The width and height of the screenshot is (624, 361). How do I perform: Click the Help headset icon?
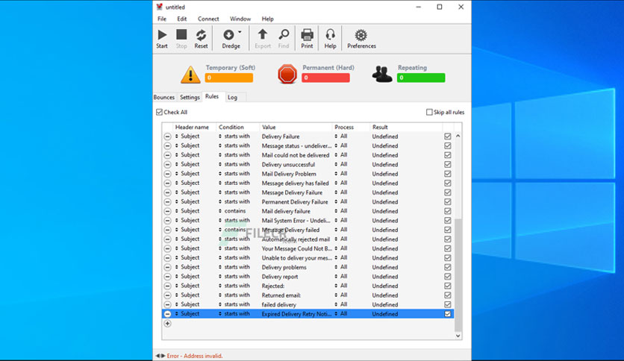[x=330, y=35]
